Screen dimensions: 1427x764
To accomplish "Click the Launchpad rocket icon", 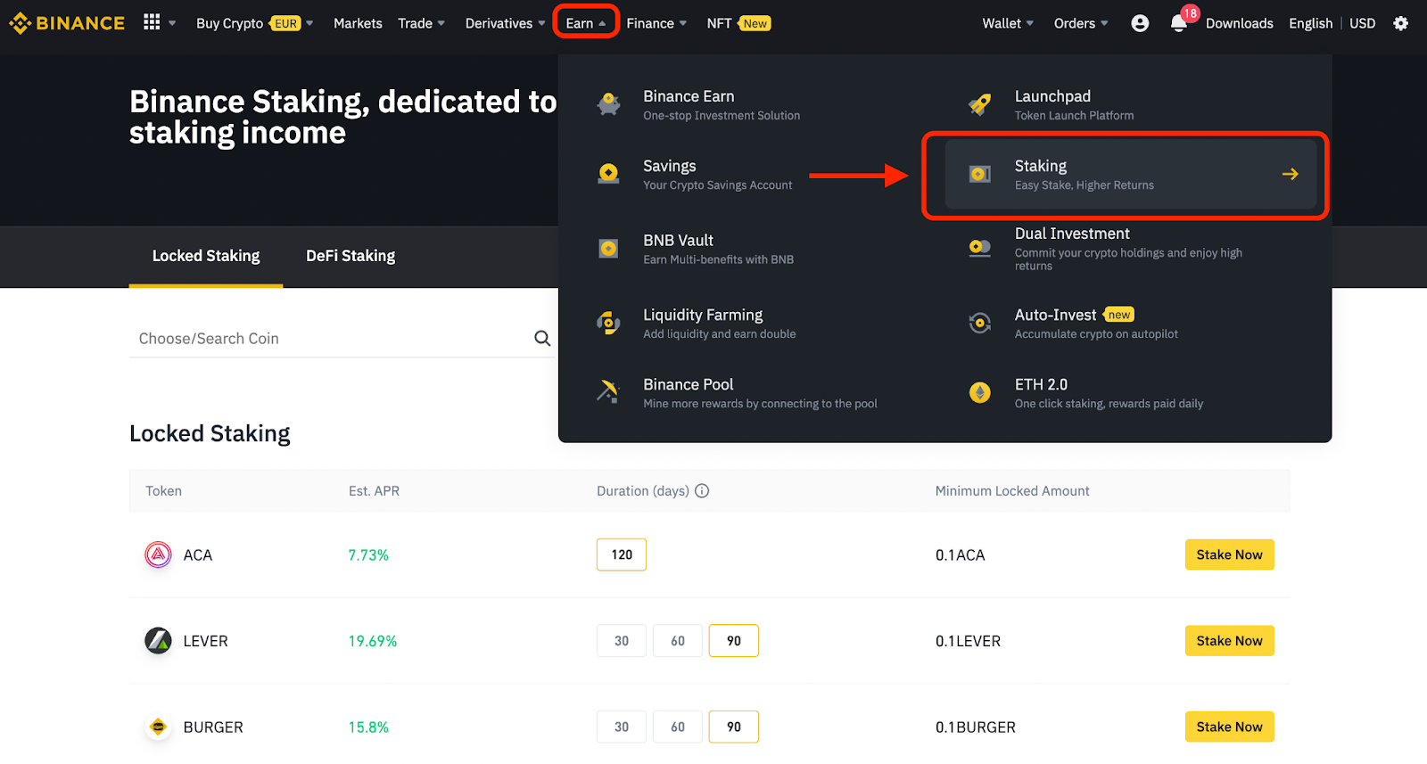I will tap(979, 104).
